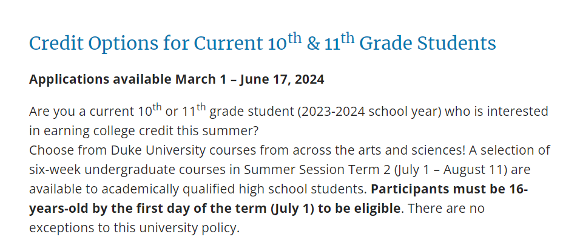This screenshot has height=248, width=580.
Task: Click '11th' in the blue heading
Action: pos(340,42)
